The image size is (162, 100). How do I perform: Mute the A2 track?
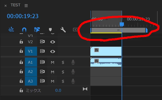tap(53, 72)
